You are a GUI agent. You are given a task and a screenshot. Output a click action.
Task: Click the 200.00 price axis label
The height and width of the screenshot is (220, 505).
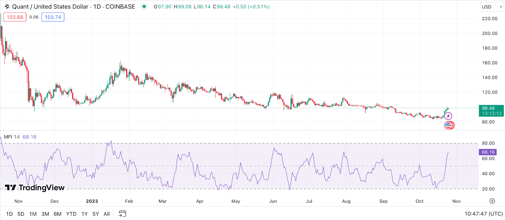coord(490,33)
